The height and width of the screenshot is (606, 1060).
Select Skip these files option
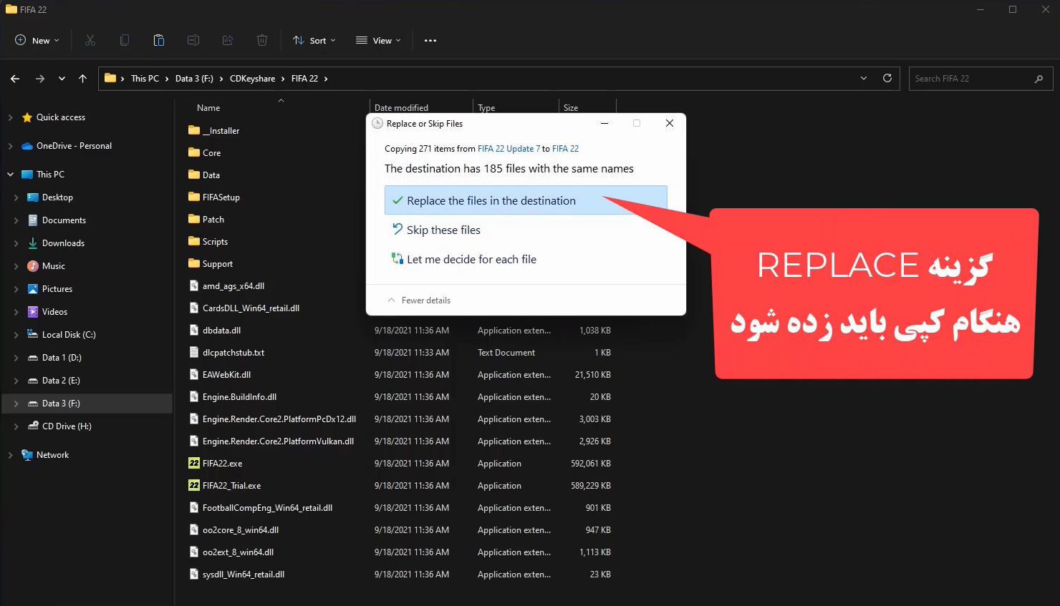[443, 230]
